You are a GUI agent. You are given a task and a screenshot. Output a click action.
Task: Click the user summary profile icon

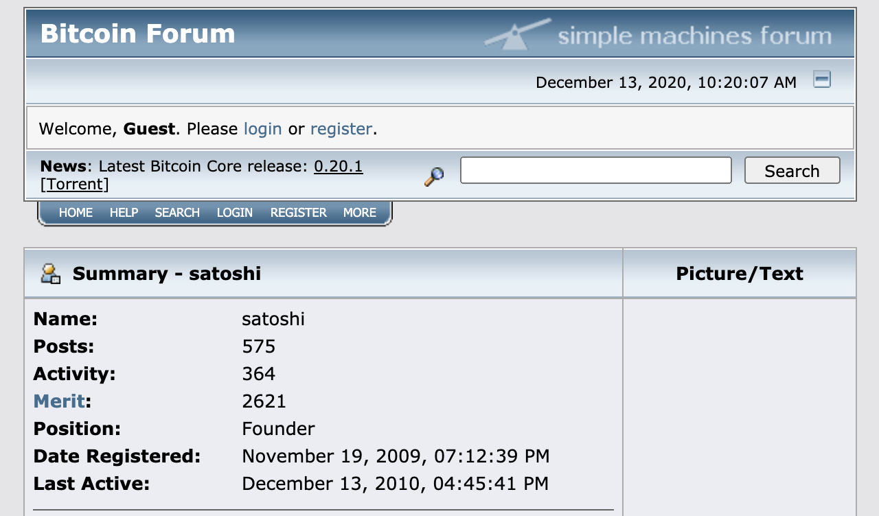[x=49, y=273]
